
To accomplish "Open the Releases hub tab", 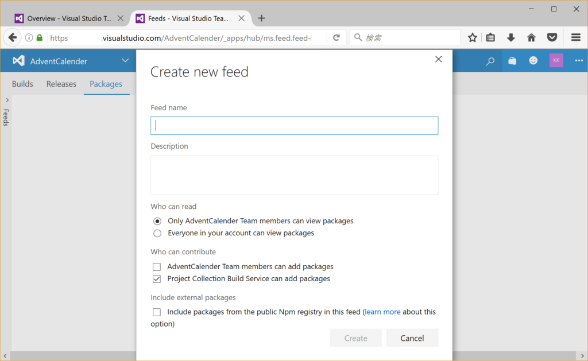I will pos(61,84).
